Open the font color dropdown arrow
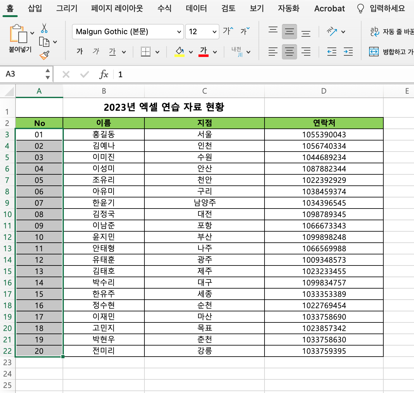414x393 pixels. [x=215, y=52]
